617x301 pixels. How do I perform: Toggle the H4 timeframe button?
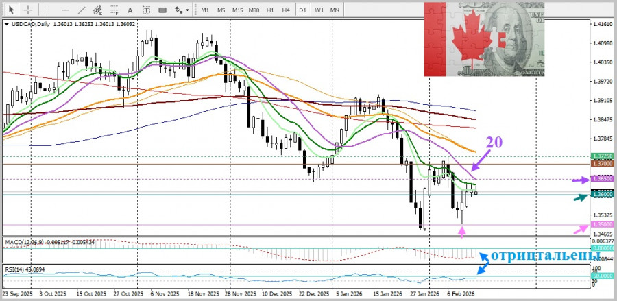(286, 10)
